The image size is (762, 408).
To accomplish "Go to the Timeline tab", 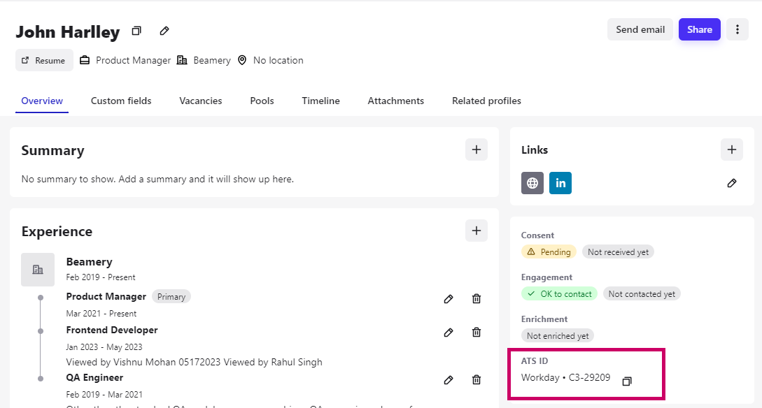I will [x=320, y=101].
